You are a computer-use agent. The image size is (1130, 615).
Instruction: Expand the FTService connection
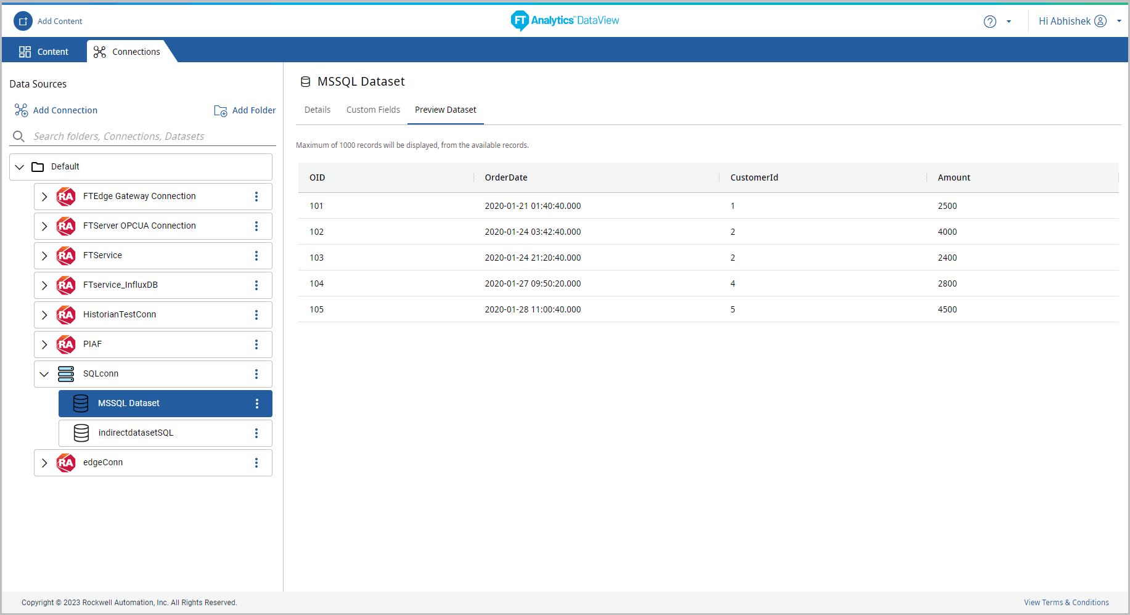[44, 256]
